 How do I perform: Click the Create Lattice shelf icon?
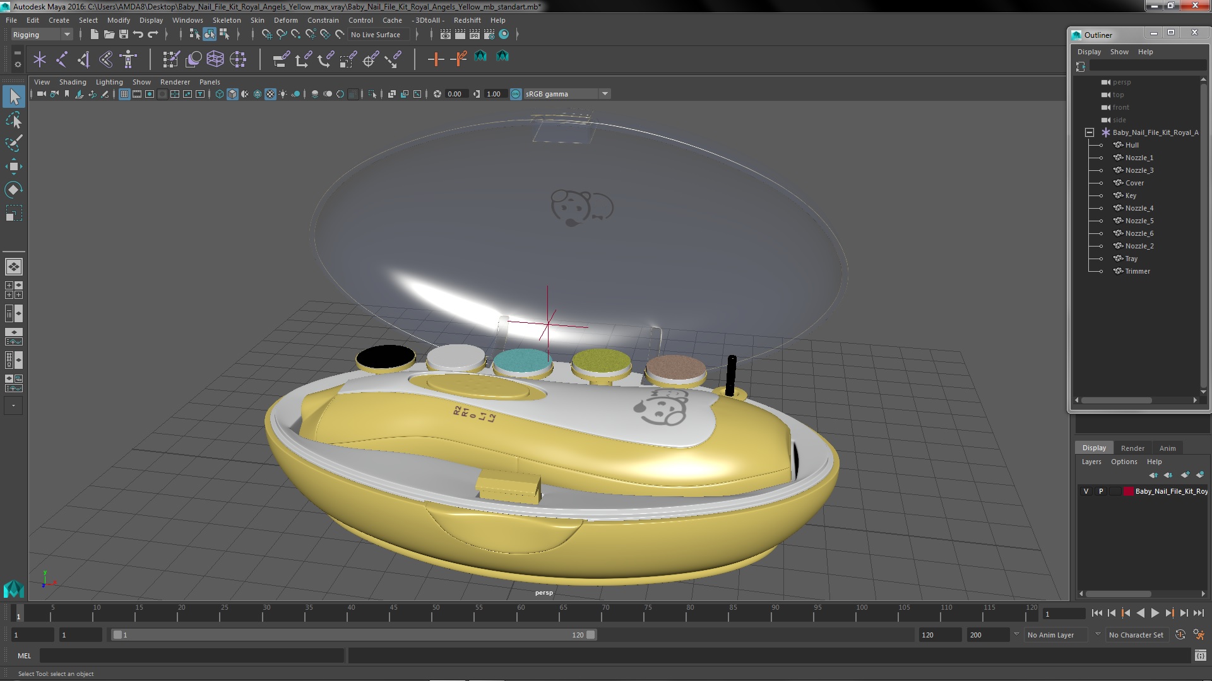coord(215,60)
